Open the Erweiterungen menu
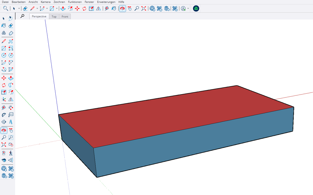313x195 pixels. point(106,2)
